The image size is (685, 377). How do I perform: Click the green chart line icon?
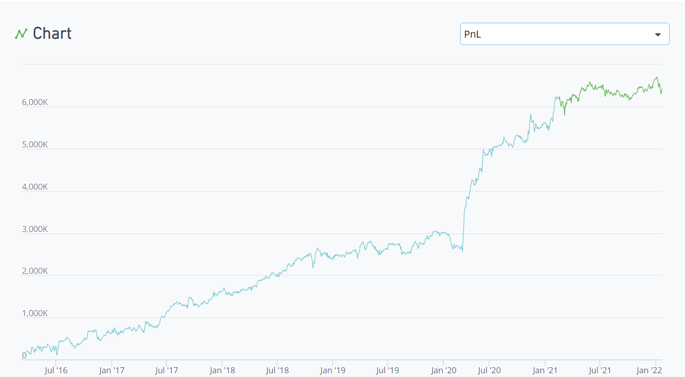click(x=21, y=33)
